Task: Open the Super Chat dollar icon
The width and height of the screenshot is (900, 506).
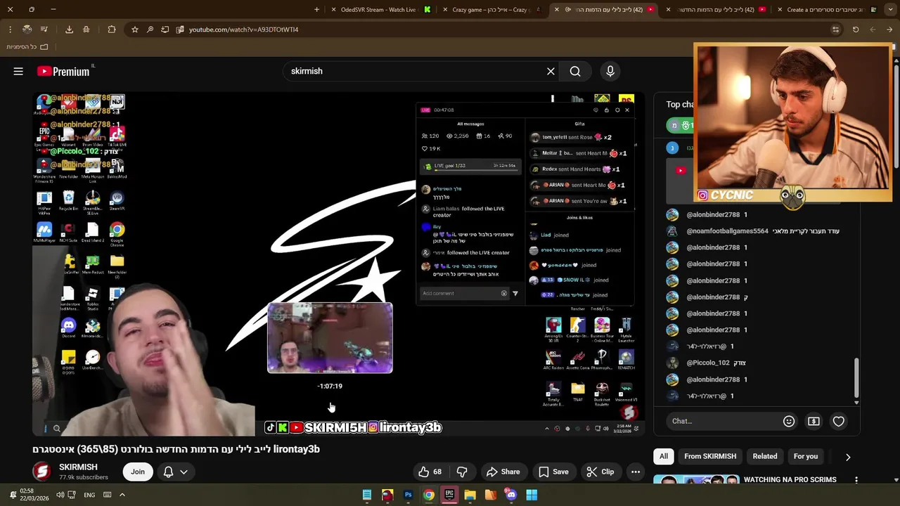Action: (814, 421)
